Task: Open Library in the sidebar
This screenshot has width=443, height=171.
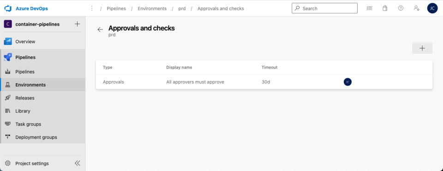Action: click(x=42, y=111)
